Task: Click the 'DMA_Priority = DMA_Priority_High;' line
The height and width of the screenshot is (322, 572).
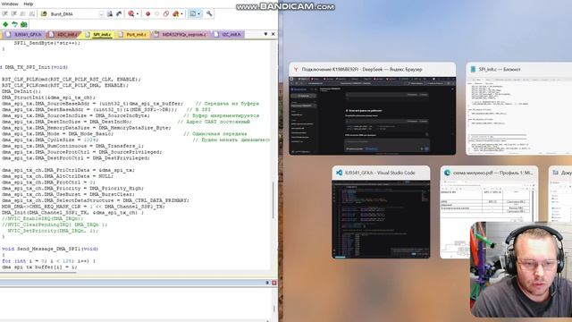Action: click(x=72, y=189)
